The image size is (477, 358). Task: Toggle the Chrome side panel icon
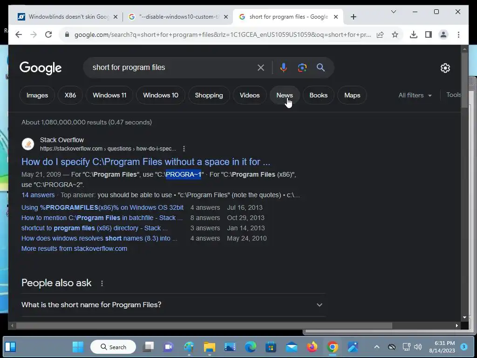click(x=429, y=34)
